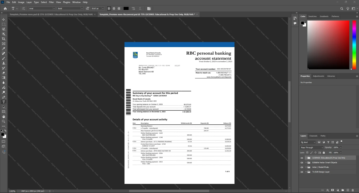The height and width of the screenshot is (193, 359).
Task: Switch to the Libraries tab
Action: 331,76
